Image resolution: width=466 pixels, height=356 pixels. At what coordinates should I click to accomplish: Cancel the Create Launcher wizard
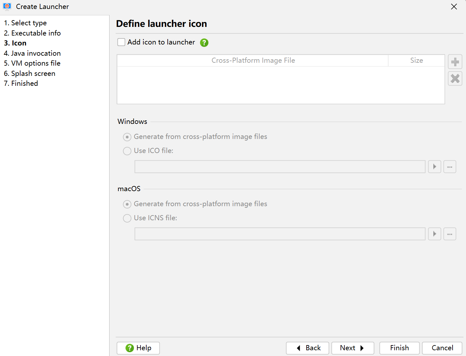coord(442,348)
